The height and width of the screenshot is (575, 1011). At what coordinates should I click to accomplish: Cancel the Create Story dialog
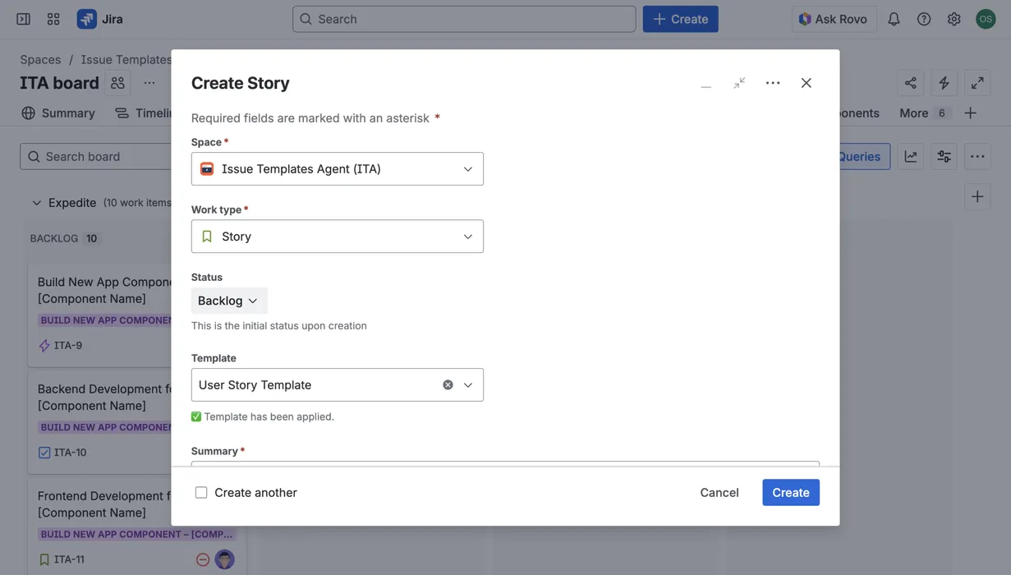(719, 493)
